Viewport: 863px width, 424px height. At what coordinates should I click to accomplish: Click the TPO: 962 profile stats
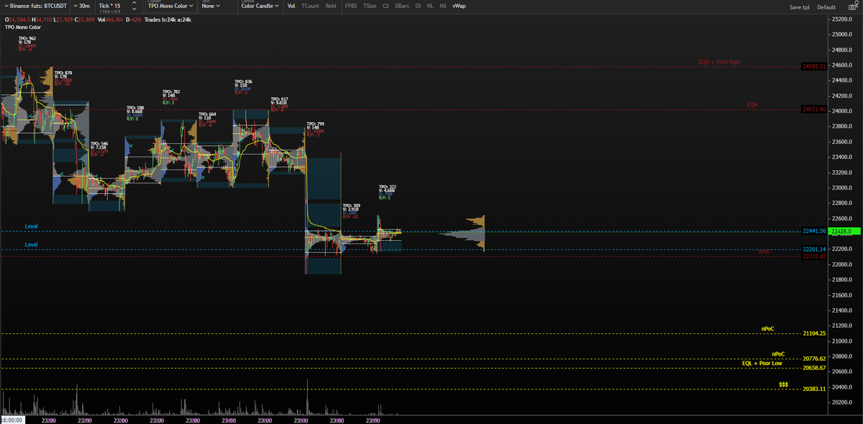pos(27,44)
